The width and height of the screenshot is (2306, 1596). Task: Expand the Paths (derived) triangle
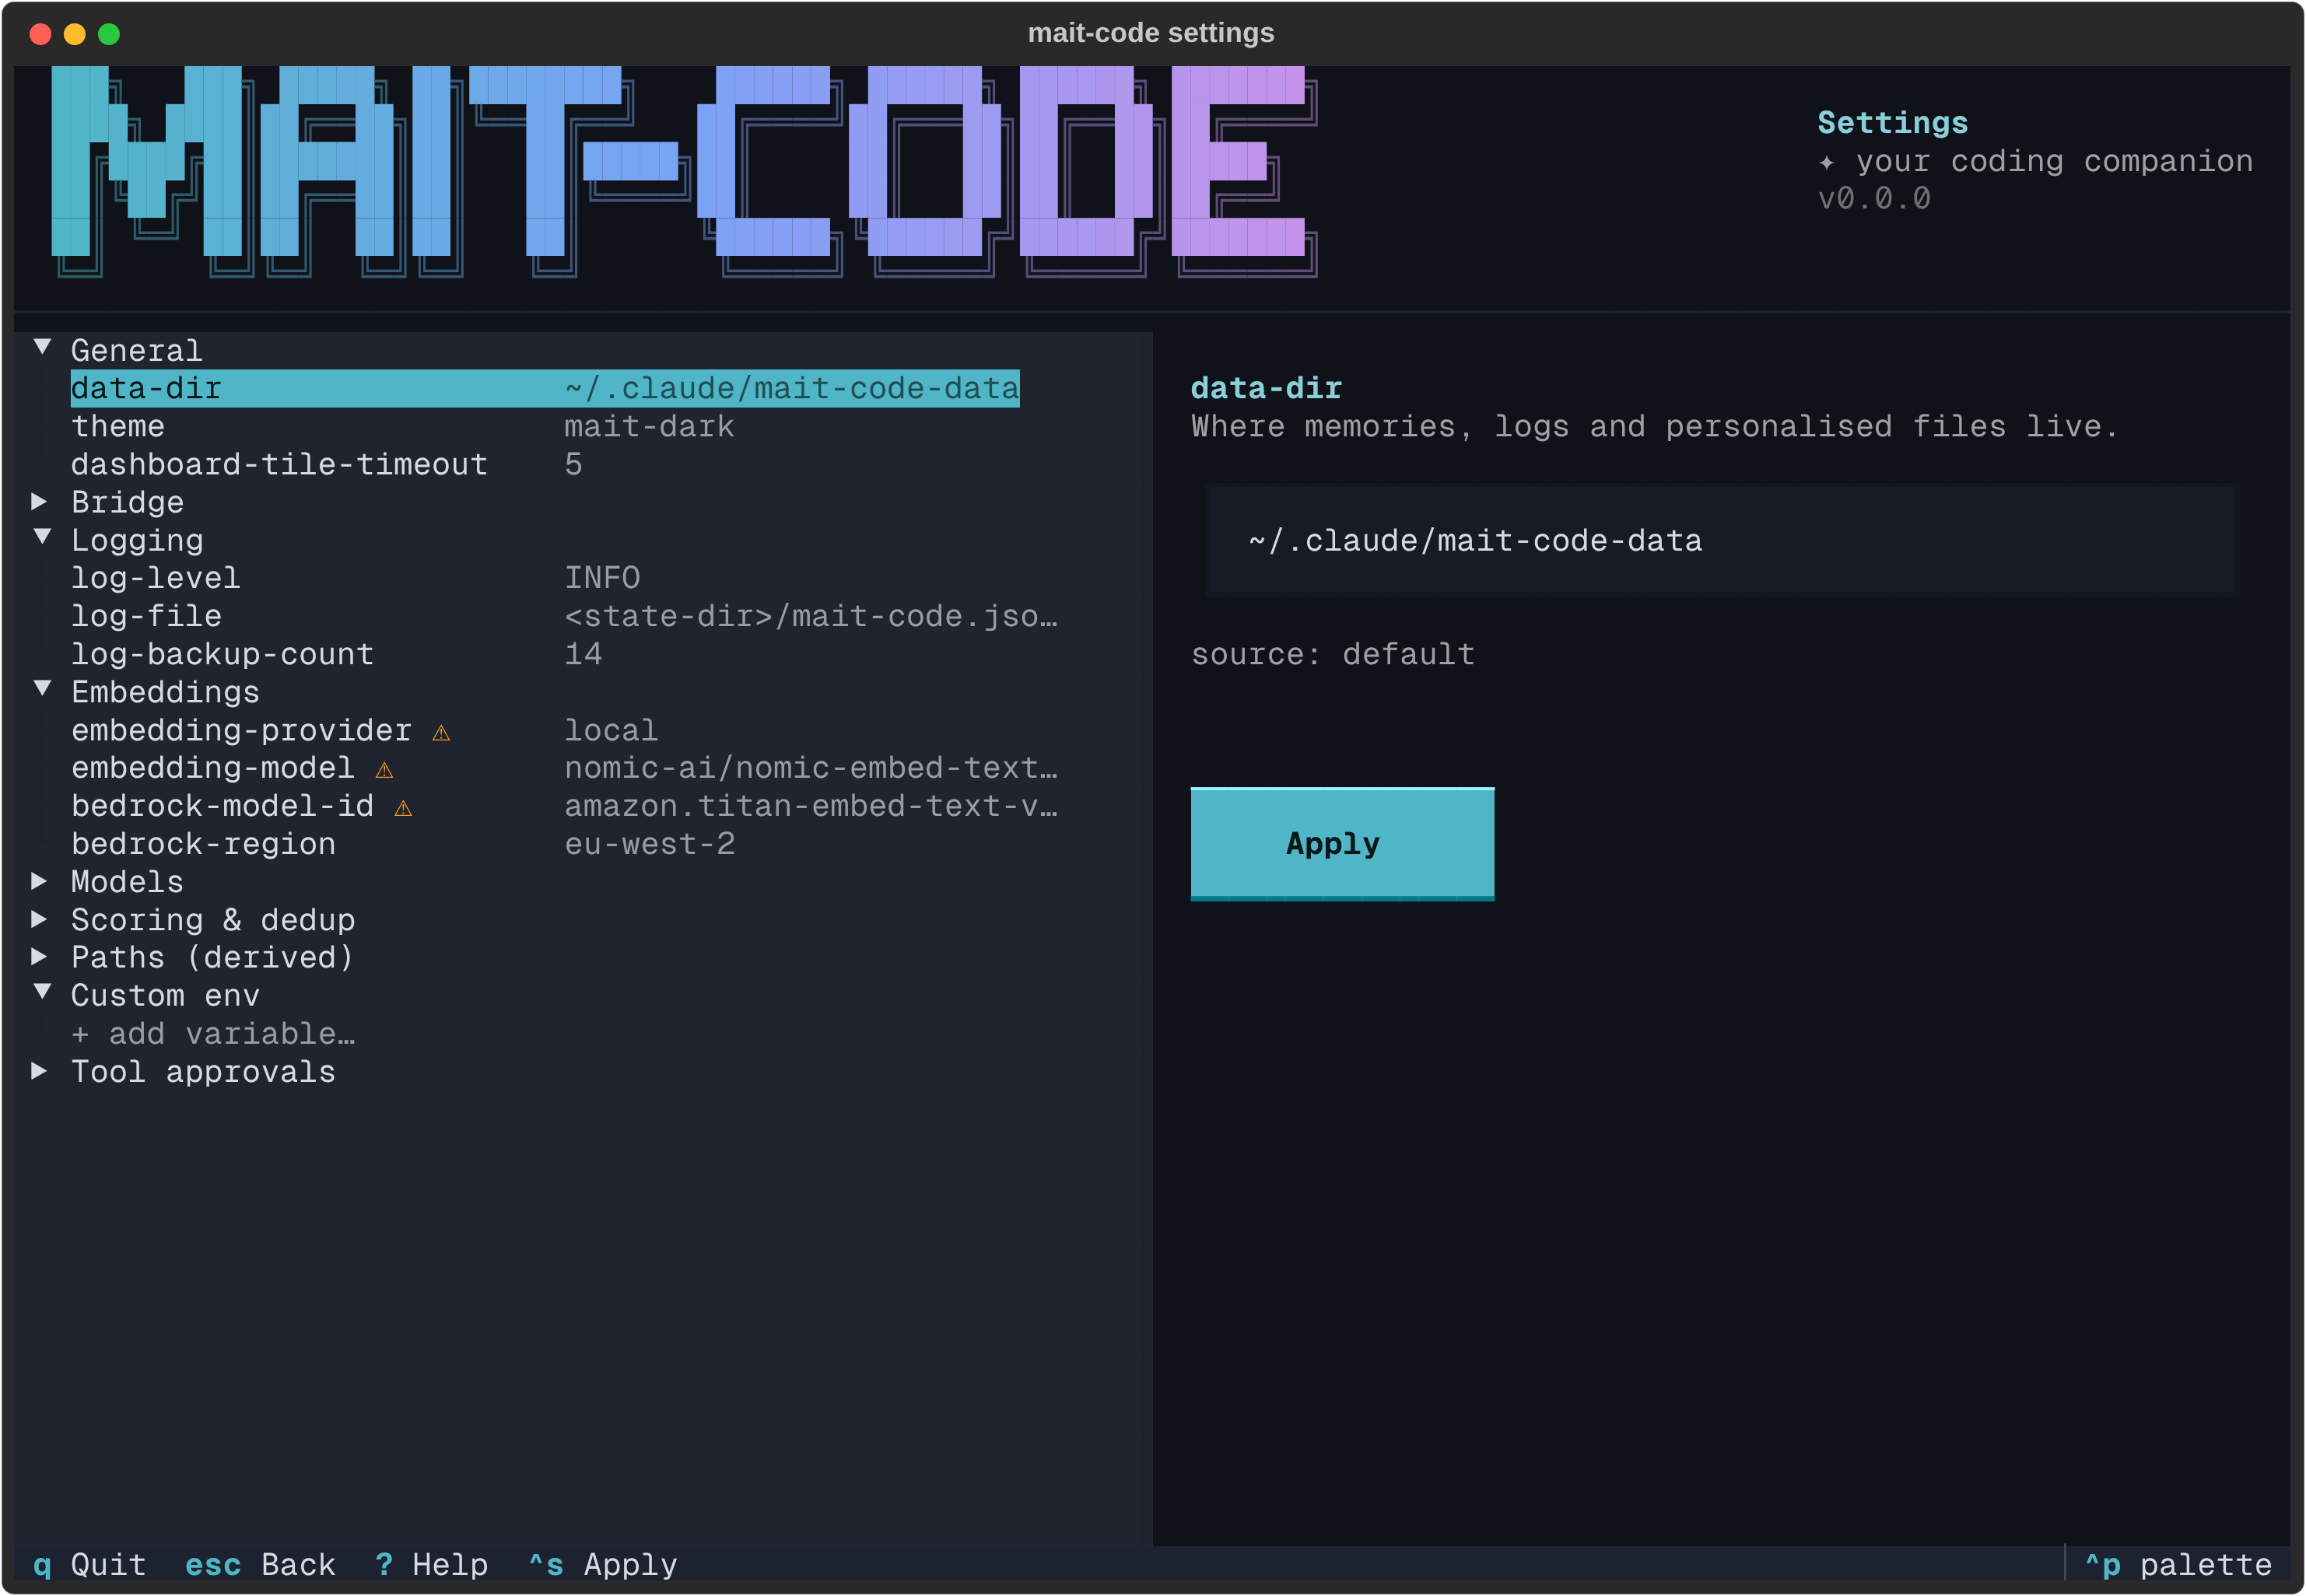[40, 957]
